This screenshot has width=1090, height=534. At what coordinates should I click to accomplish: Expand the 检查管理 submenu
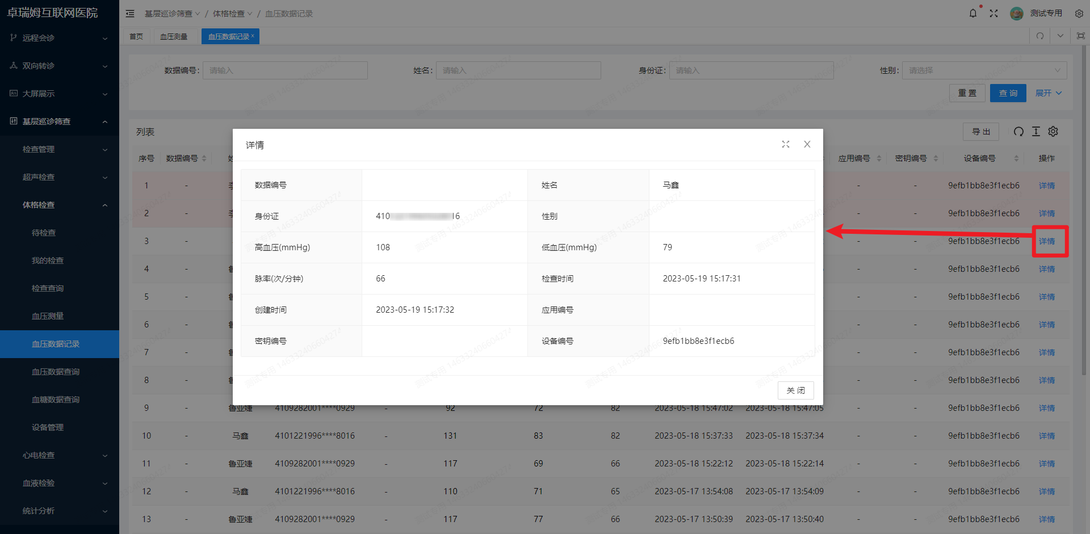(60, 149)
